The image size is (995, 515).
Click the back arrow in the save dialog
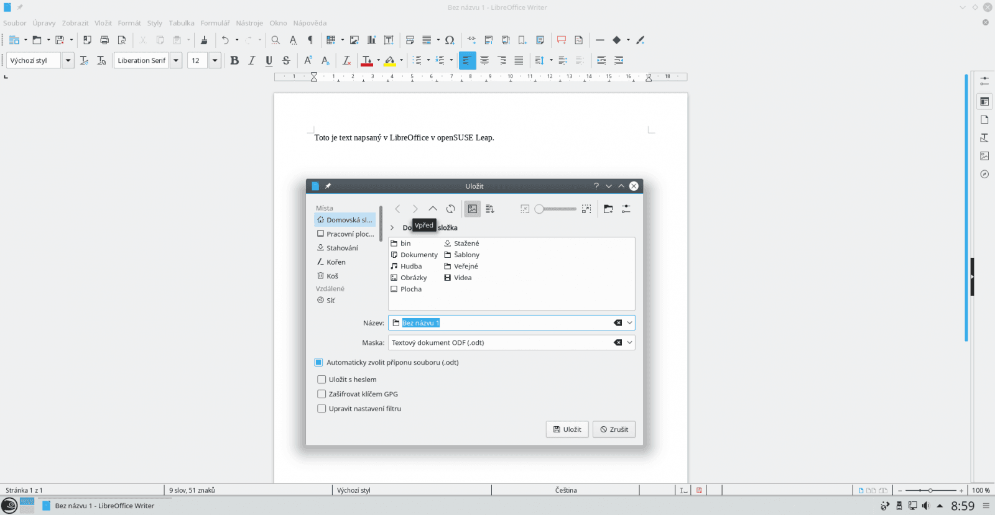tap(397, 209)
